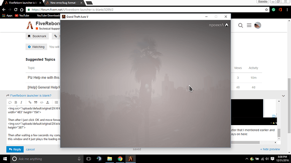Switch to New error/bug format tab
The width and height of the screenshot is (291, 163).
tap(64, 3)
